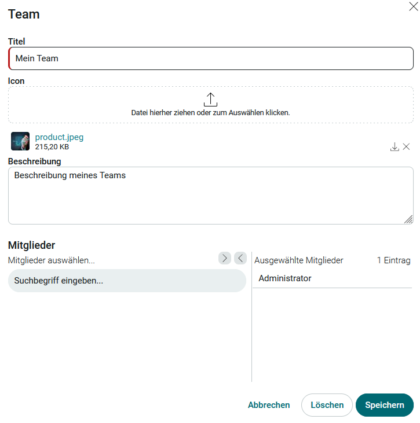This screenshot has width=420, height=423.
Task: Click the 'Ausgewählte Mitglieder' list header
Action: click(x=299, y=260)
